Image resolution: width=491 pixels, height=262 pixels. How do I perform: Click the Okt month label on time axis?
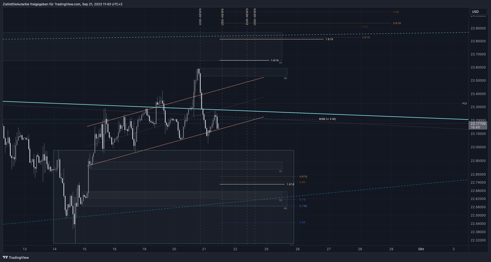coord(421,249)
